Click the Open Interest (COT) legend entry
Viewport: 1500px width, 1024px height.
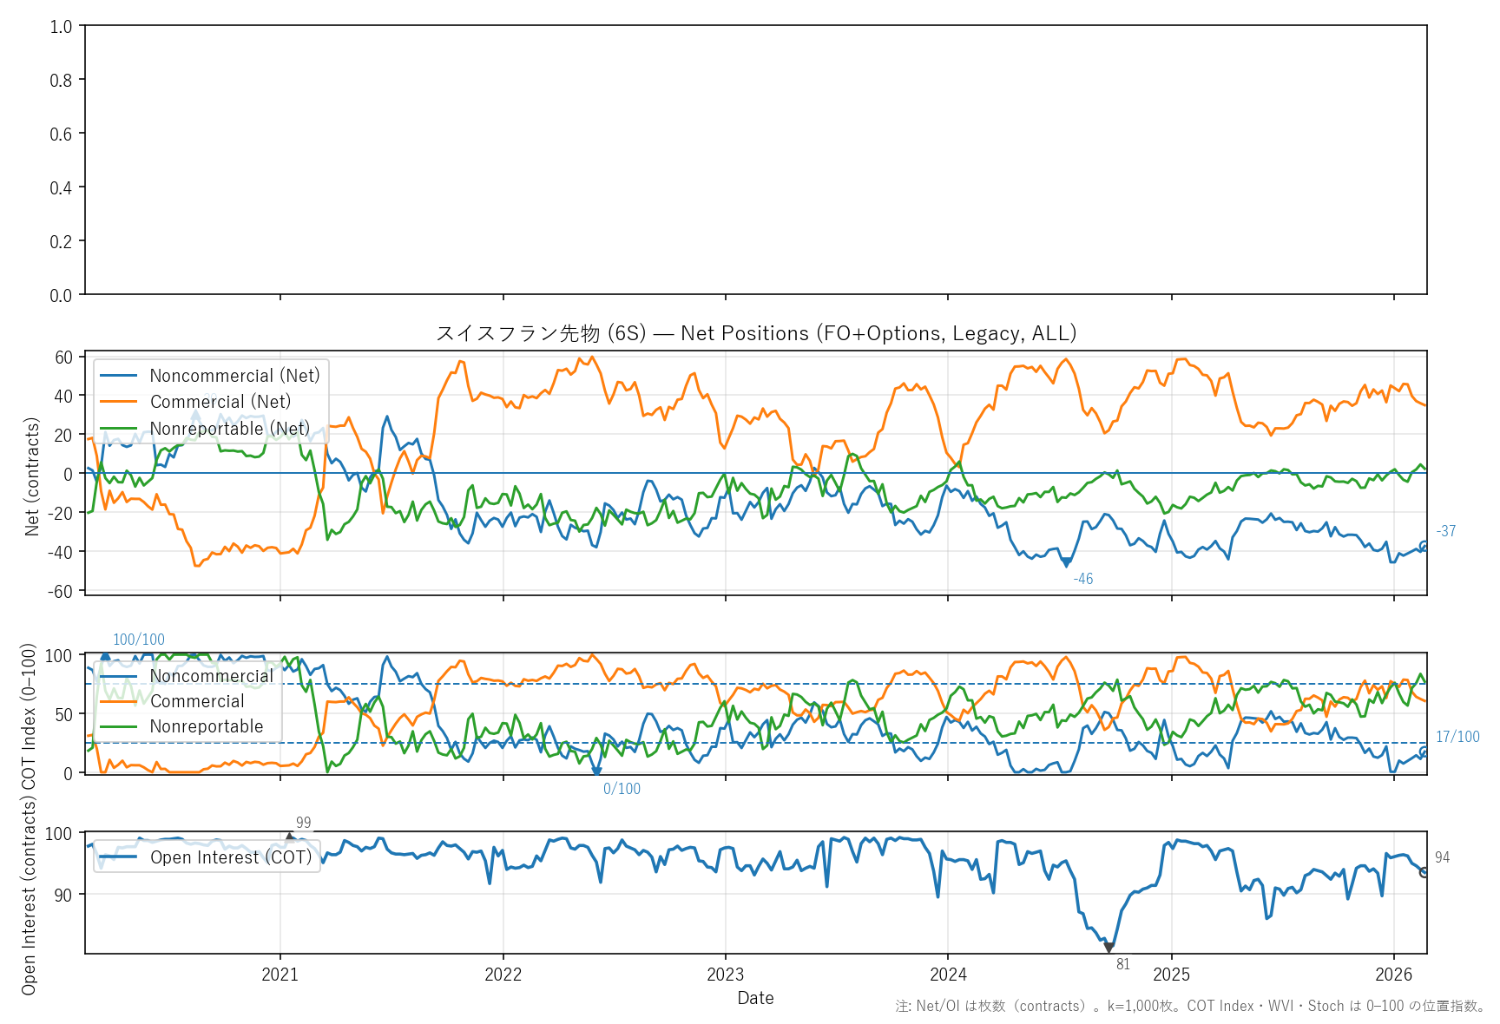click(x=230, y=857)
